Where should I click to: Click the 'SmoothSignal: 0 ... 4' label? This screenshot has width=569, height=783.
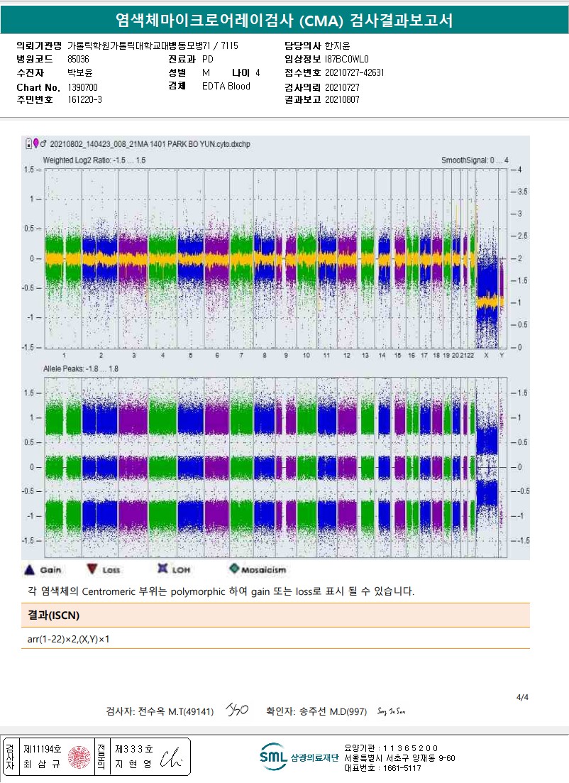[475, 160]
